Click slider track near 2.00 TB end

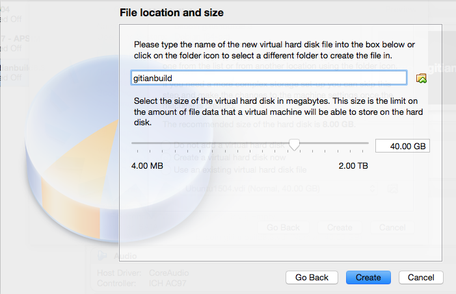click(x=361, y=143)
